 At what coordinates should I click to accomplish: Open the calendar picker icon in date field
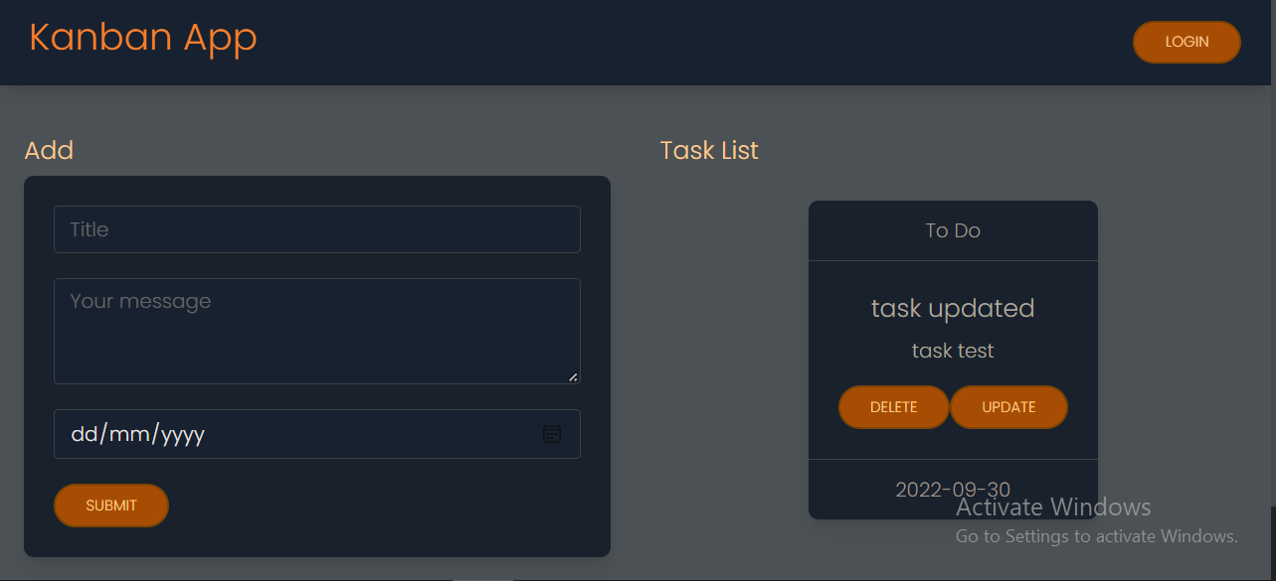click(552, 434)
